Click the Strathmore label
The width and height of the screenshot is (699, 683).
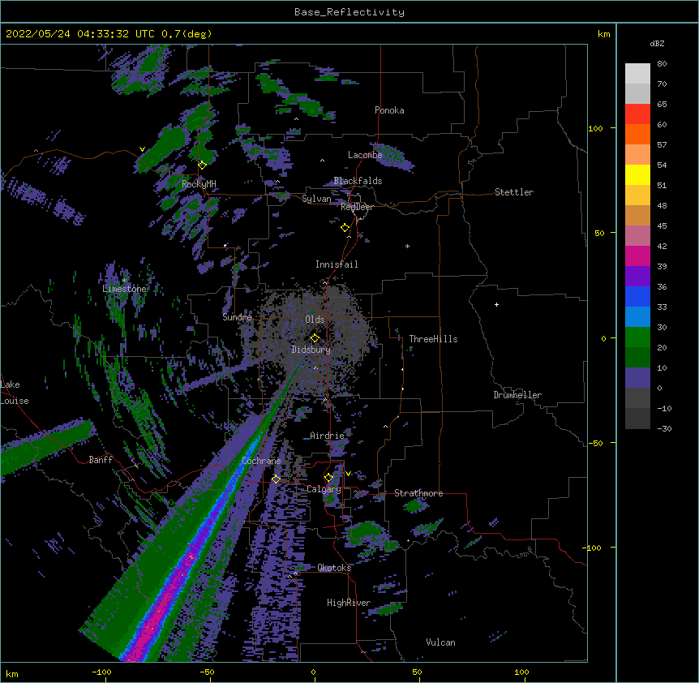418,493
